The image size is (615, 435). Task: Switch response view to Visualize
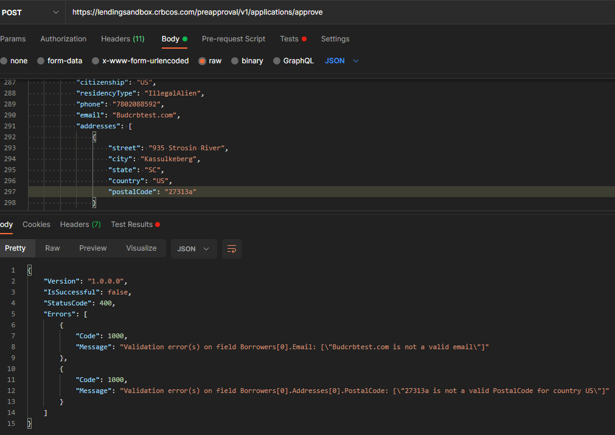[x=141, y=248]
